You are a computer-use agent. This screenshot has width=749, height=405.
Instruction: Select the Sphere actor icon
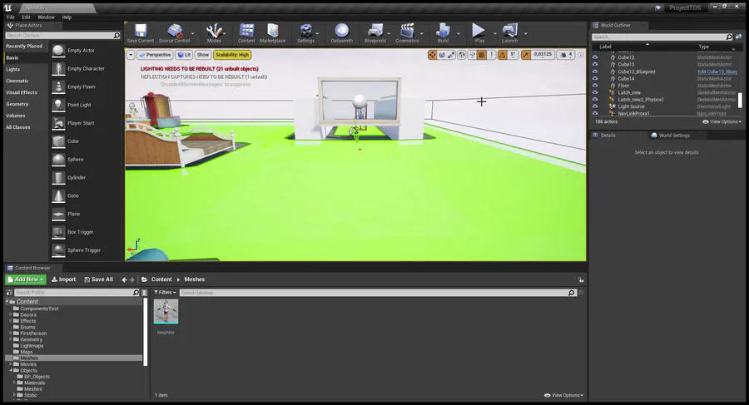58,160
